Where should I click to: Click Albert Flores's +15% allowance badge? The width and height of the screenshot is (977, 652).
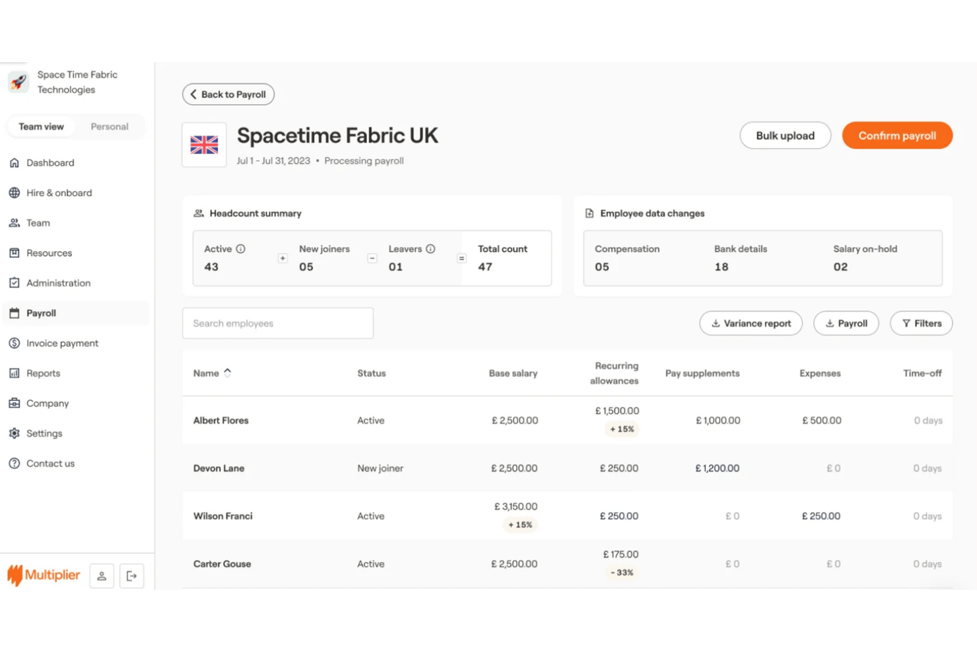622,429
